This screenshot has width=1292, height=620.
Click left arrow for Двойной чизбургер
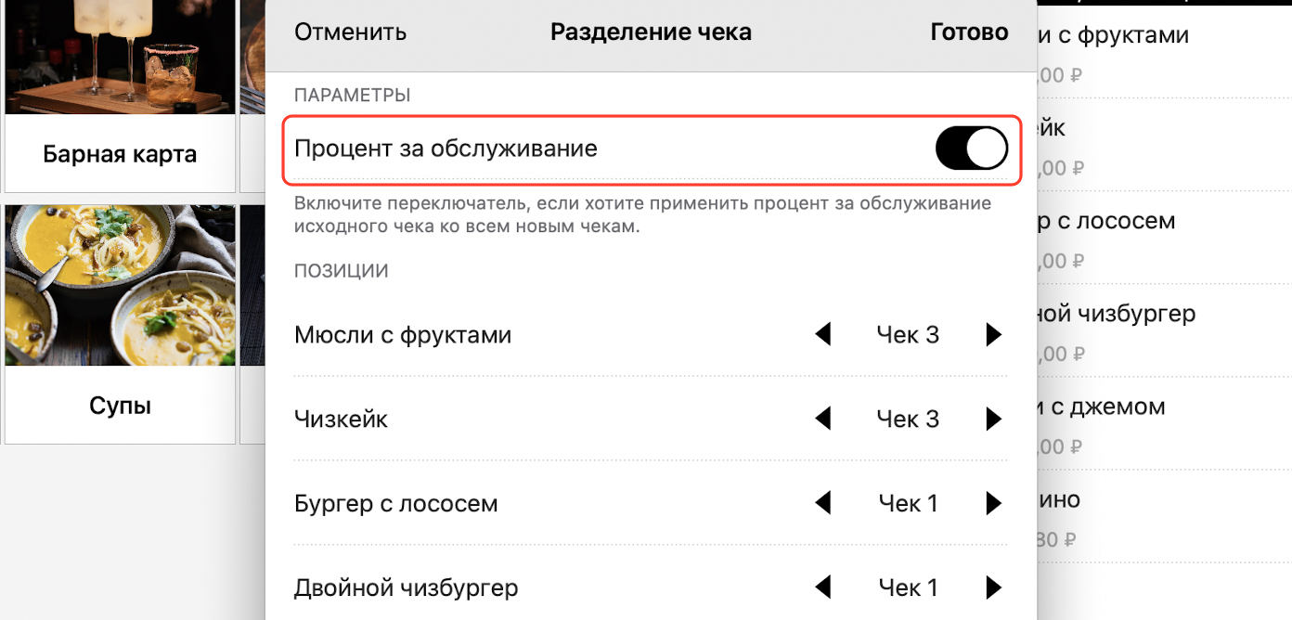[822, 588]
